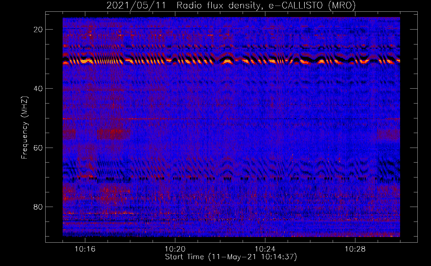Click the 60 MHz frequency tick label
Viewport: 431px width, 266px height.
pyautogui.click(x=38, y=148)
